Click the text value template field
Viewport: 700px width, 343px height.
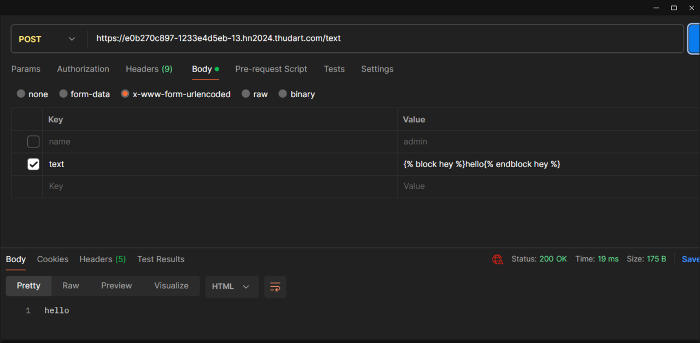click(547, 164)
